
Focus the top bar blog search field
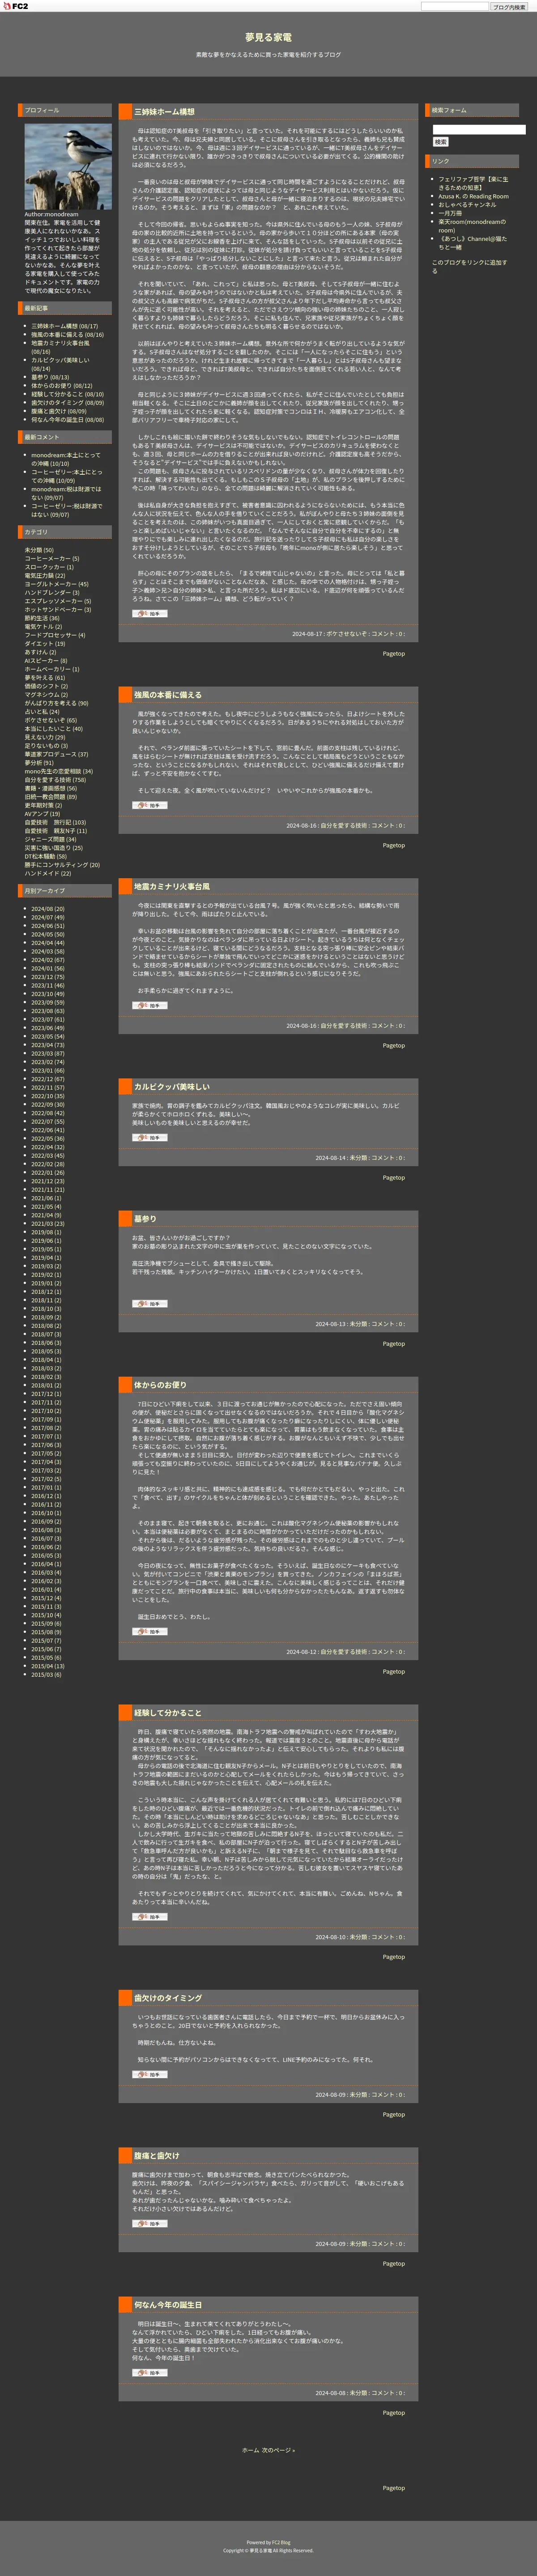click(x=454, y=6)
